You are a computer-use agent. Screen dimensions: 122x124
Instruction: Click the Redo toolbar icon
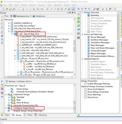pos(42,9)
